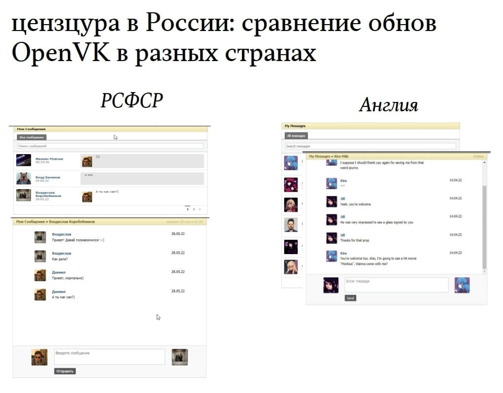
Task: Focus the 'Поиск сообщений' search field
Action: 110,146
